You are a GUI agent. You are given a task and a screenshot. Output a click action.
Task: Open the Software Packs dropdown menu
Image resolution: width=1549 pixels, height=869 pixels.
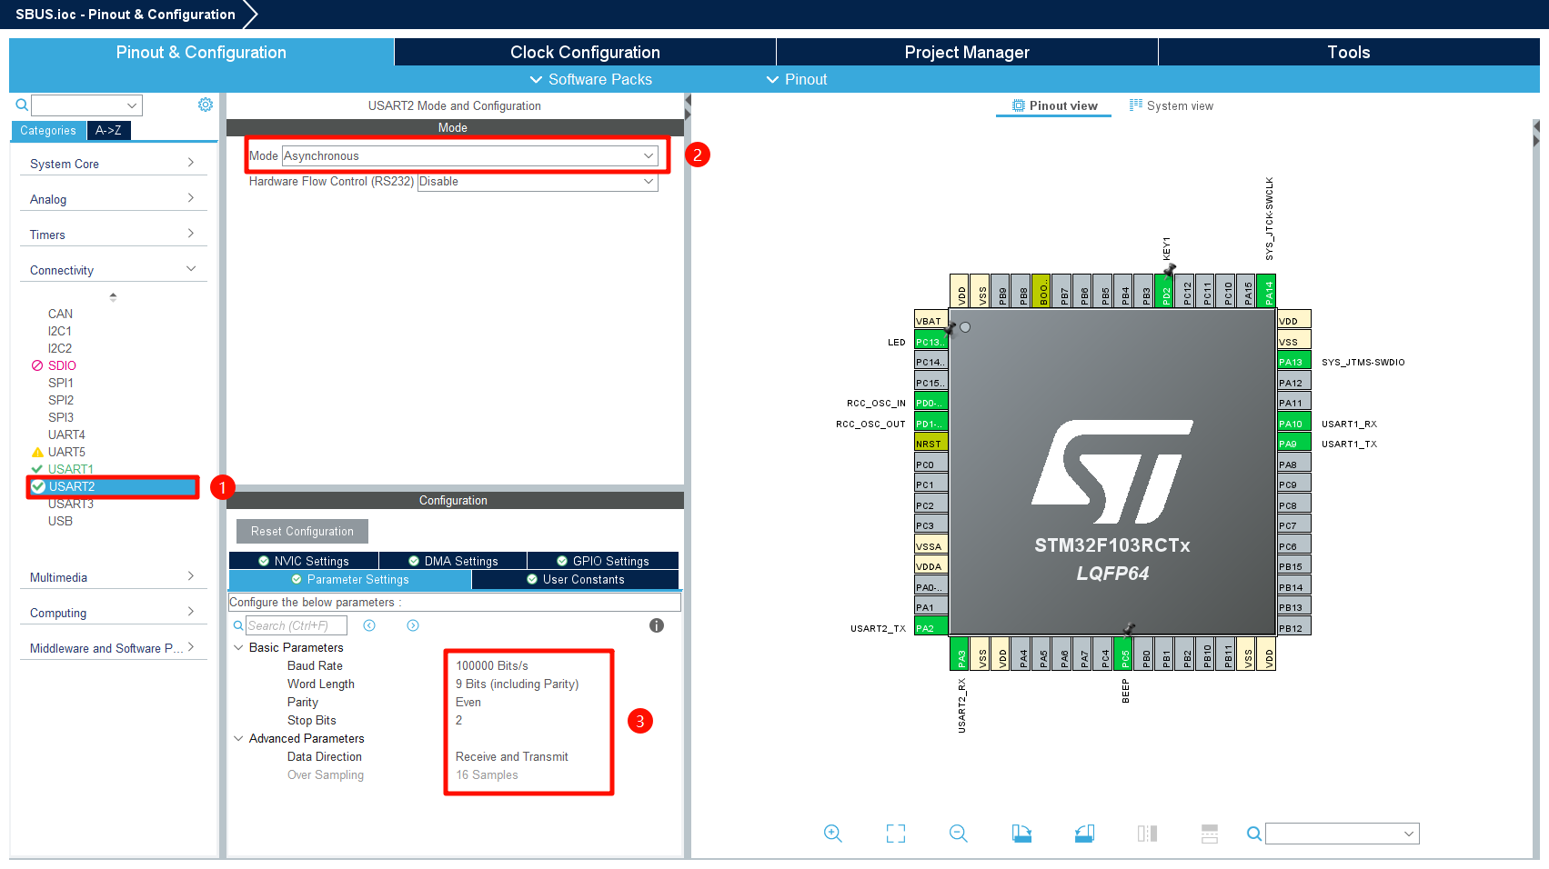point(590,79)
